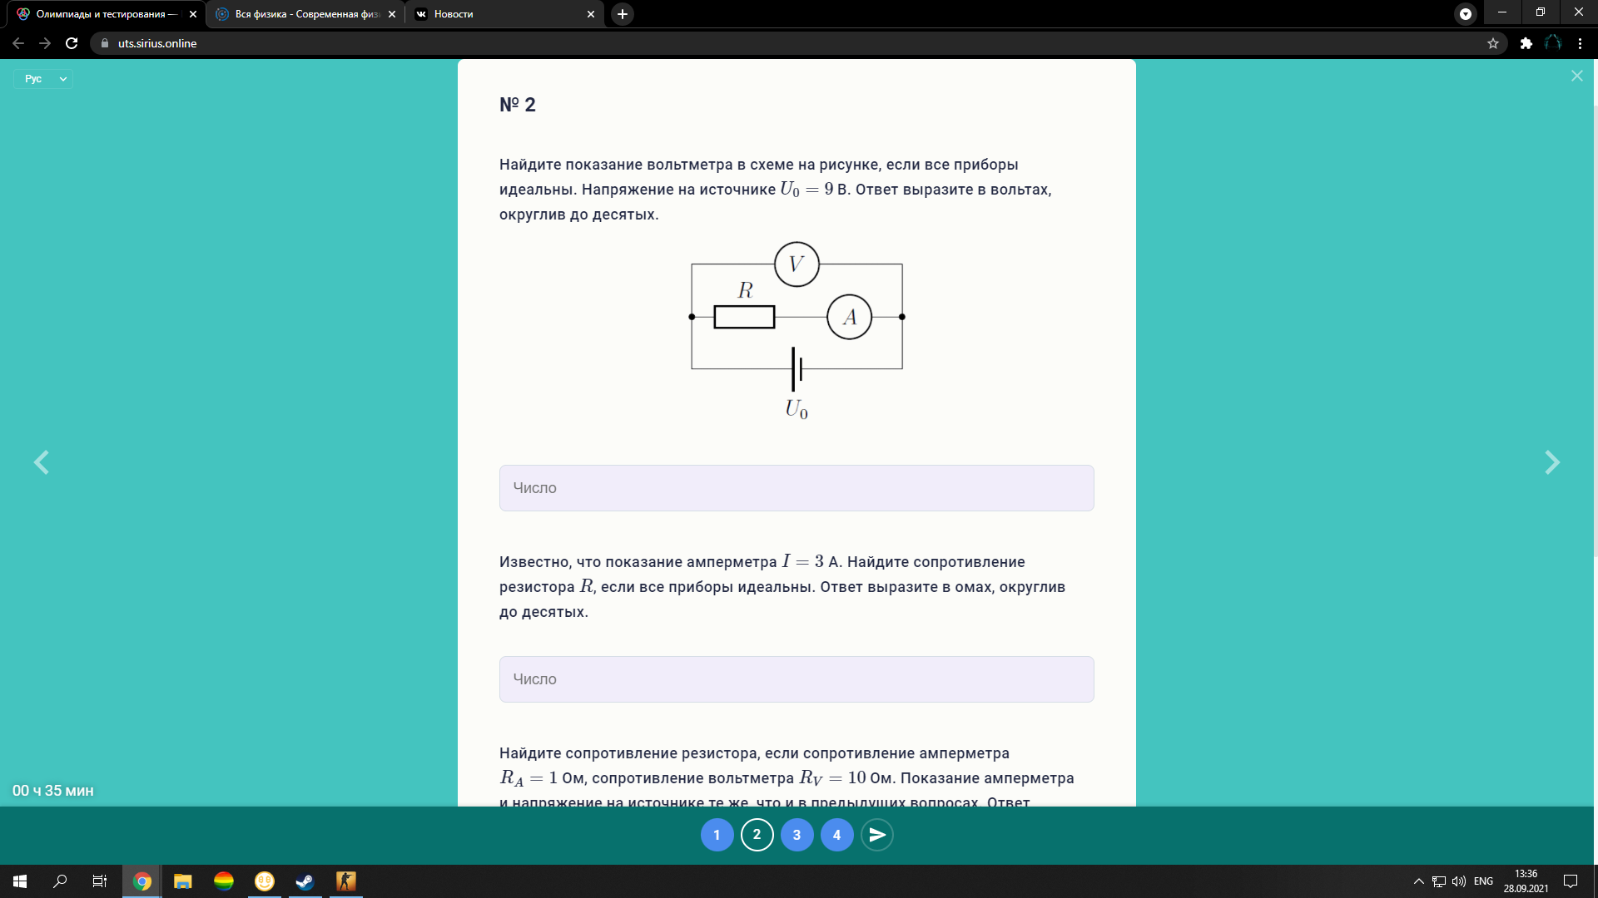The image size is (1598, 898).
Task: Go to previous question with left chevron
Action: click(42, 462)
